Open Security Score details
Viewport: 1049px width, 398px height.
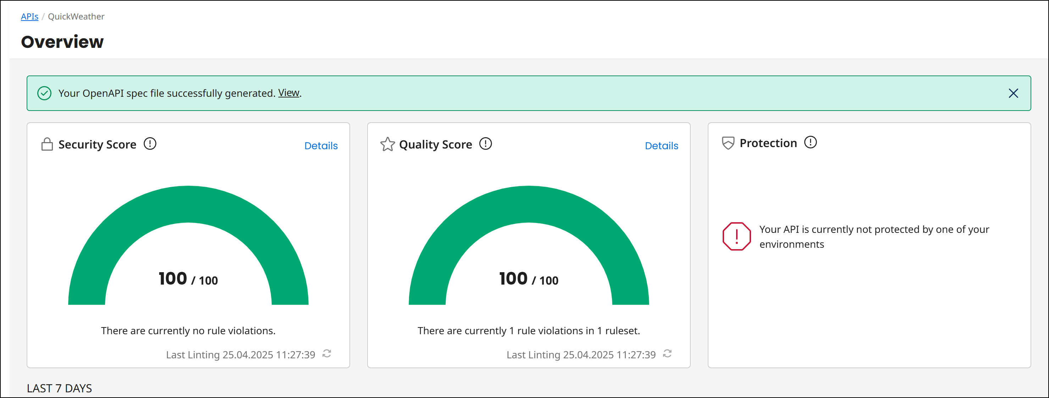321,145
